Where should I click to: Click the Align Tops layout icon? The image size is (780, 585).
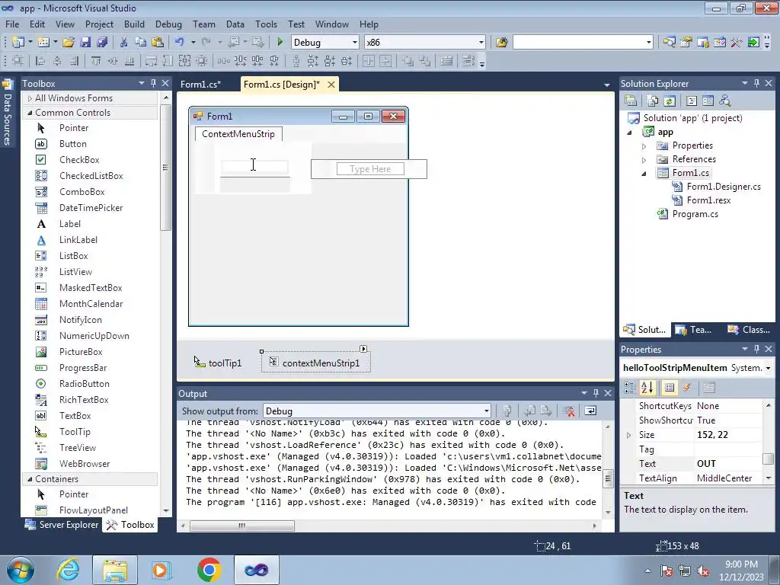tap(96, 61)
